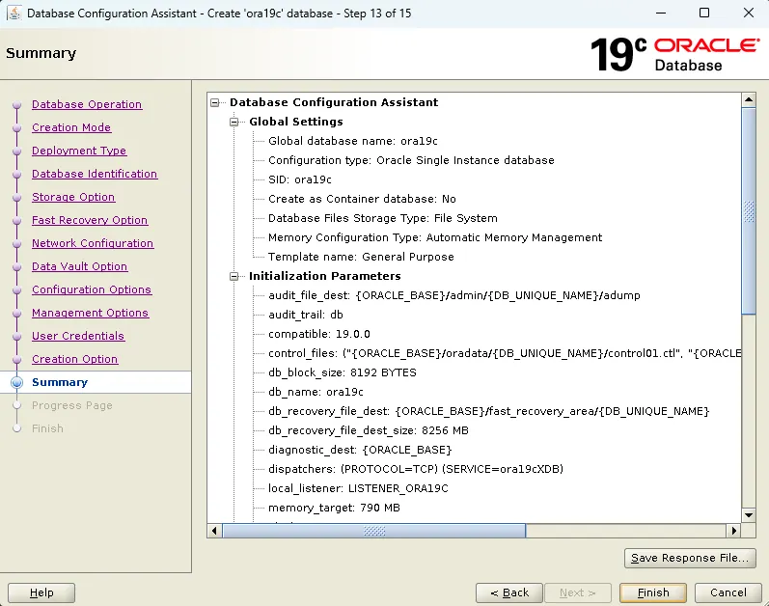Select 'Create as Container database: No' row
Image resolution: width=769 pixels, height=606 pixels.
tap(362, 199)
